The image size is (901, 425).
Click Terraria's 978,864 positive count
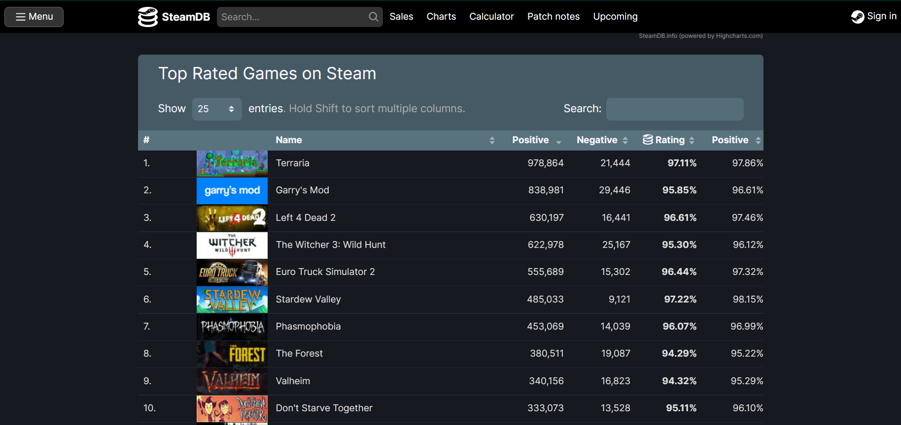[546, 163]
